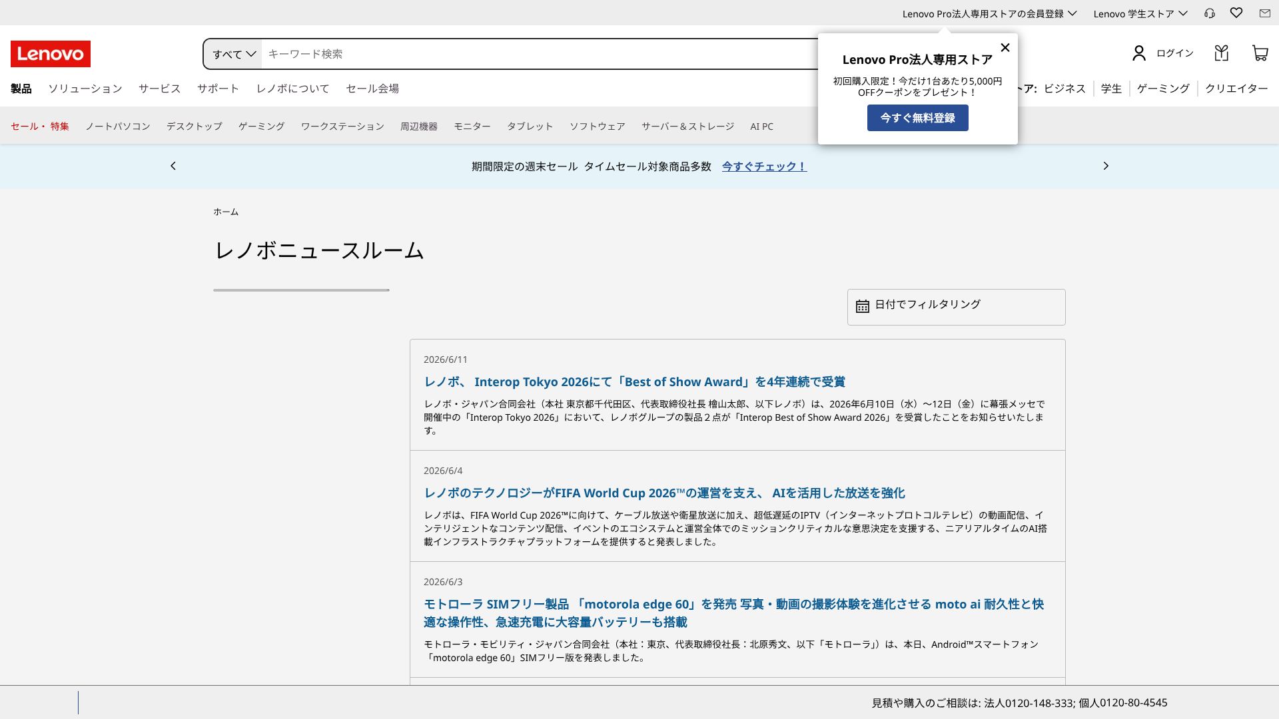Viewport: 1279px width, 719px height.
Task: Click the Lenovo logo
Action: pos(51,54)
